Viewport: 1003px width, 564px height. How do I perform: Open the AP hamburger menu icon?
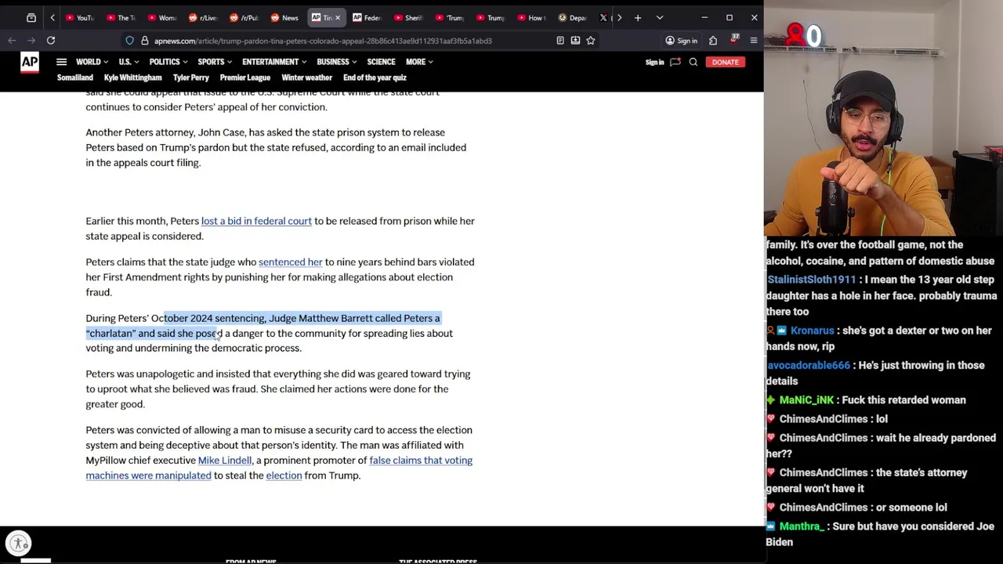[61, 62]
